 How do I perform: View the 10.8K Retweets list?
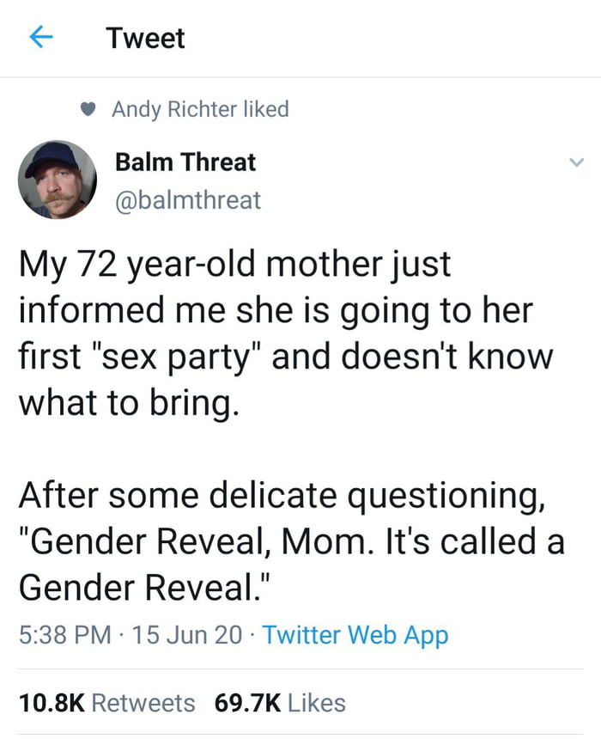(x=106, y=703)
